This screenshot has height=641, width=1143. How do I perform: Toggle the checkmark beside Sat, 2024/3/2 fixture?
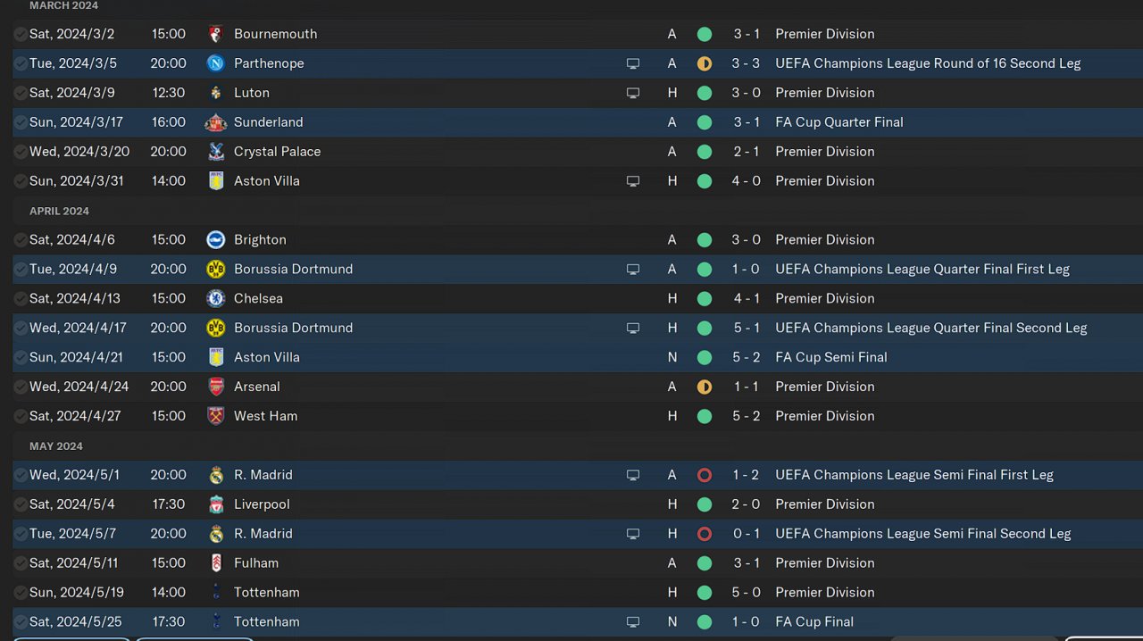[x=21, y=34]
